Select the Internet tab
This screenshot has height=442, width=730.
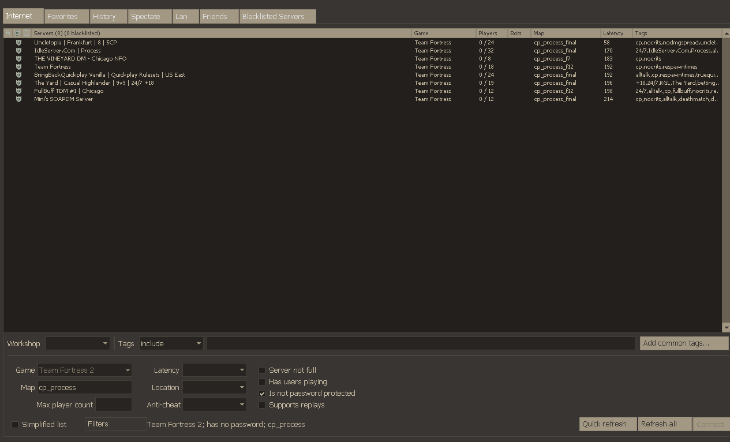pos(23,16)
